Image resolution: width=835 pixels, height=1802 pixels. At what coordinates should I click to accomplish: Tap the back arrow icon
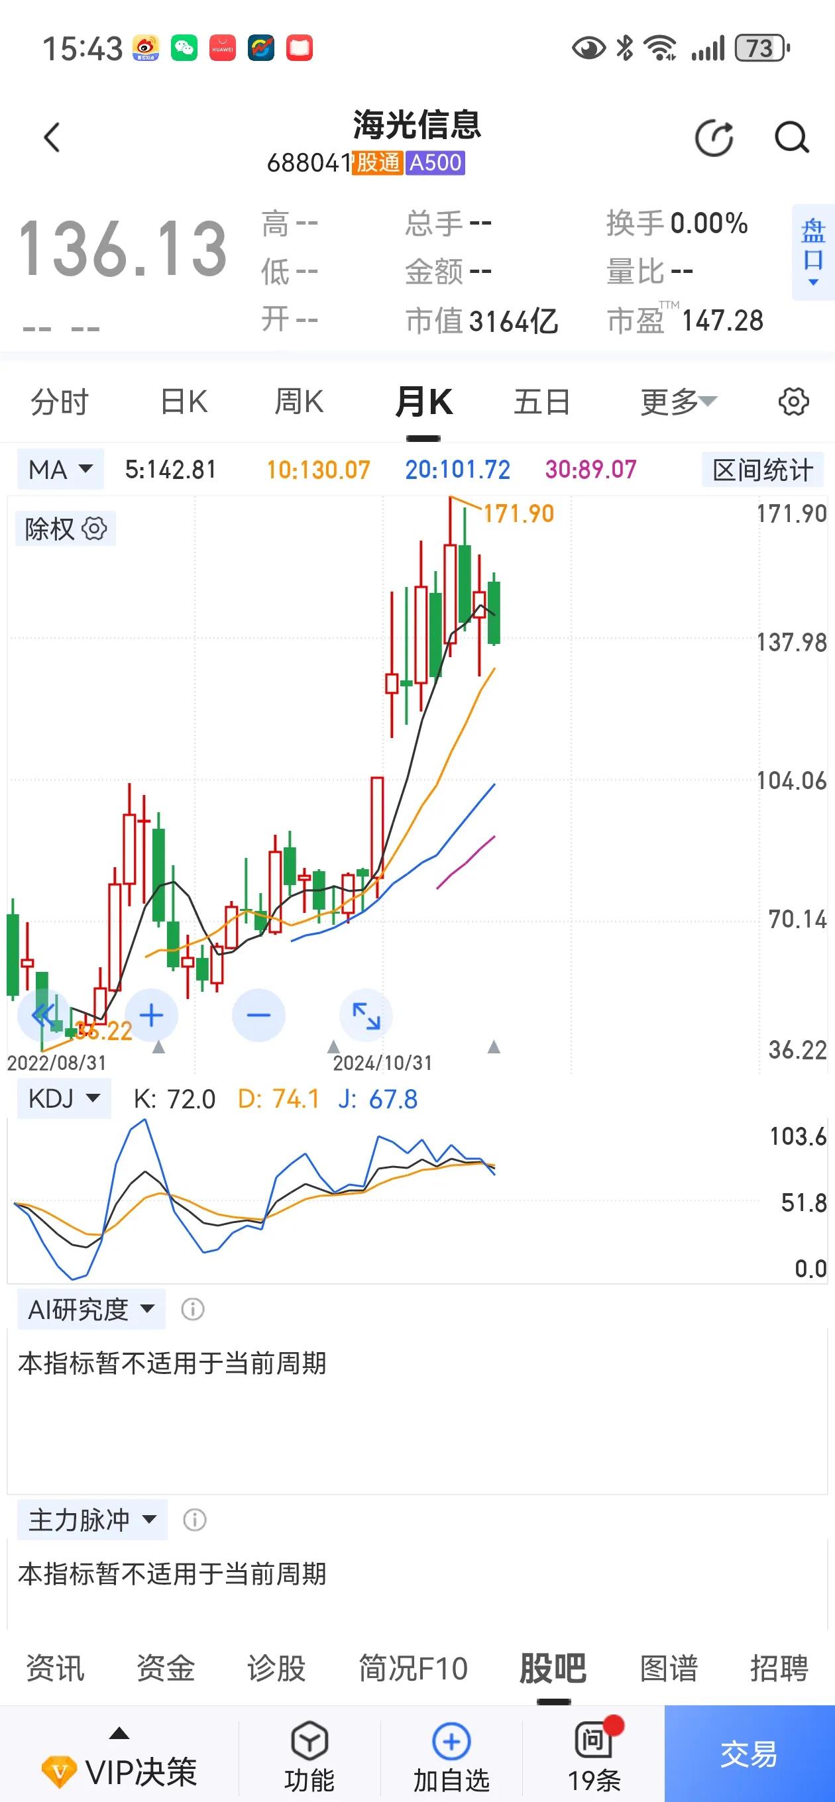tap(52, 137)
